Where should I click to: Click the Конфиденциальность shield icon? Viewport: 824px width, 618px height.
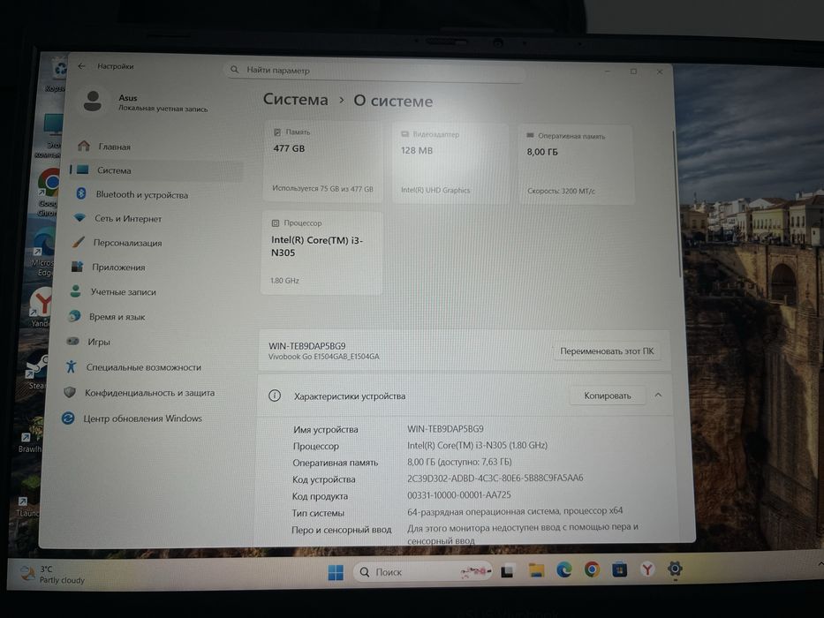pos(70,392)
